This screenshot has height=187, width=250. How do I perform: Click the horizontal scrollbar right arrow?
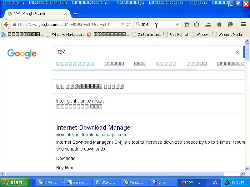[242, 174]
